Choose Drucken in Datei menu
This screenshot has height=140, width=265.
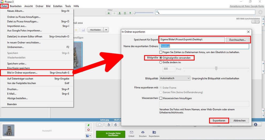coord(37,89)
